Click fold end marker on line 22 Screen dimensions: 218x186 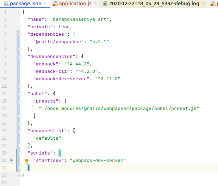point(20,168)
